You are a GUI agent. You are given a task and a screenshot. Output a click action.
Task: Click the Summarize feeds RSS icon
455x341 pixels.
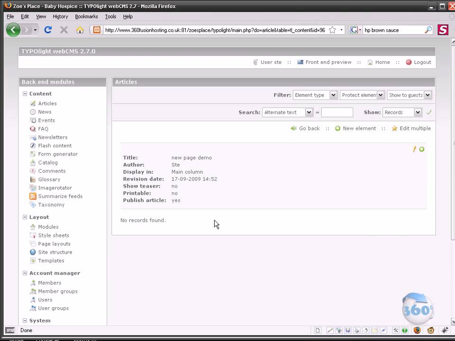pos(33,196)
